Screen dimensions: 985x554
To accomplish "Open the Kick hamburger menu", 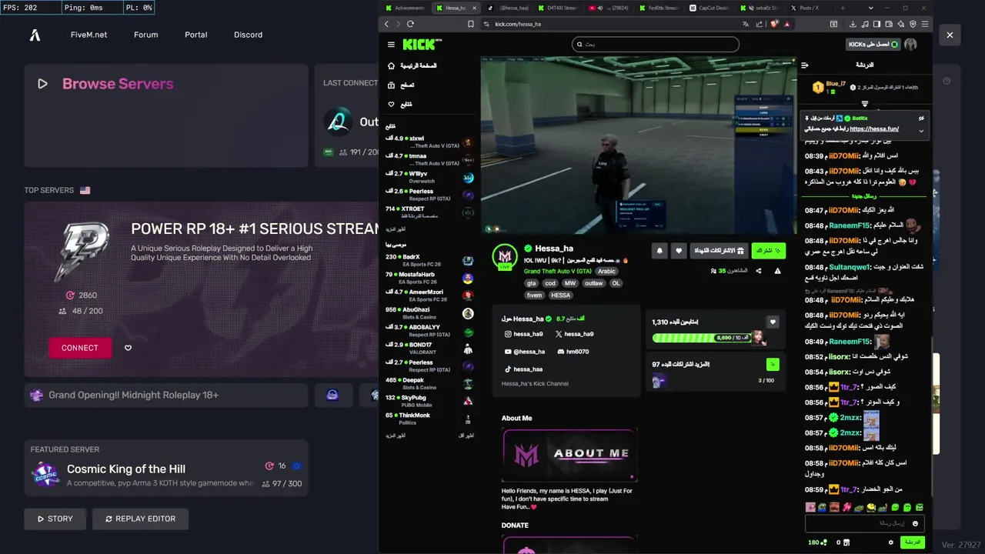I will [x=391, y=45].
